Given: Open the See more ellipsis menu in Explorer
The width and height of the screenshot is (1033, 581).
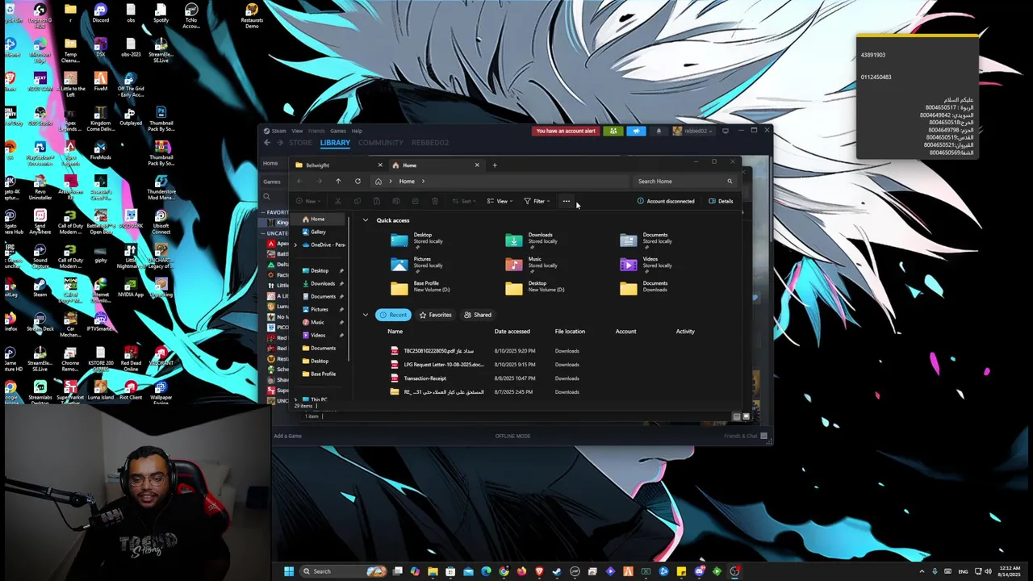Looking at the screenshot, I should tap(566, 201).
